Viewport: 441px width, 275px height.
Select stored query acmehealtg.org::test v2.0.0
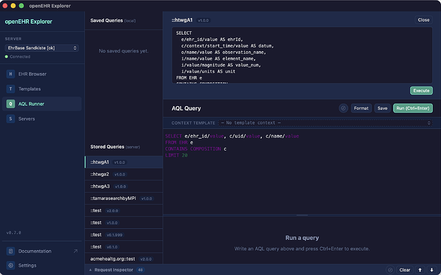pos(124,259)
